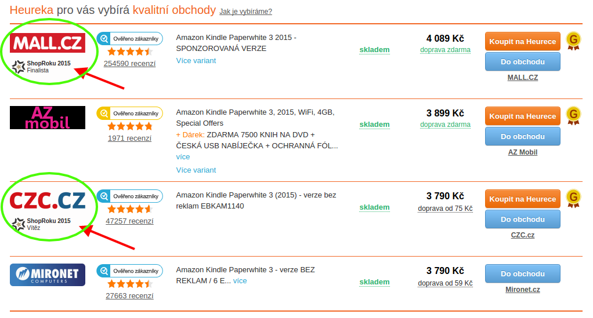Click gold G medal badge for CZC.cz

click(x=573, y=198)
